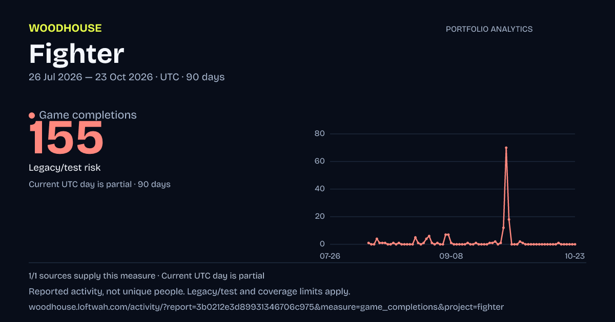Screen dimensions: 615x322
Task: Select the Fighter project title
Action: tap(76, 54)
